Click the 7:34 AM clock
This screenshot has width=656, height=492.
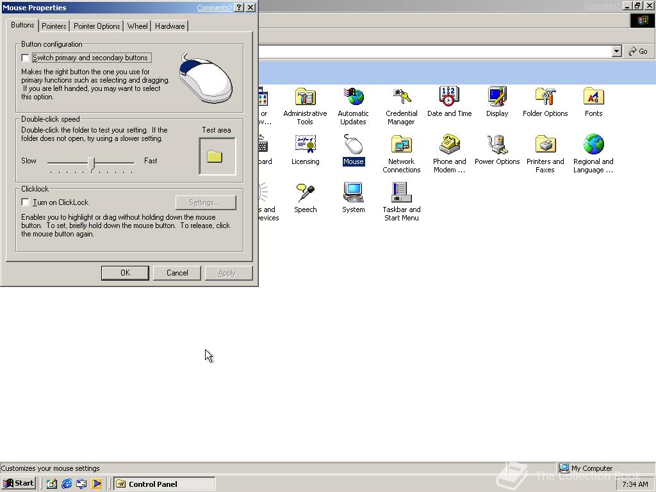(635, 484)
